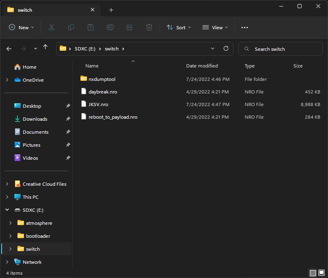
Task: Switch to details view using the status bar icon
Action: 313,273
